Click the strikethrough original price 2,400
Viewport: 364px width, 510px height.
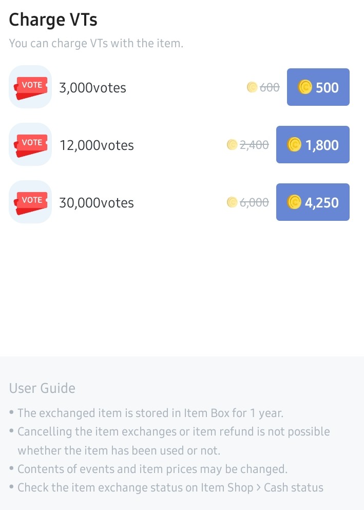point(254,145)
